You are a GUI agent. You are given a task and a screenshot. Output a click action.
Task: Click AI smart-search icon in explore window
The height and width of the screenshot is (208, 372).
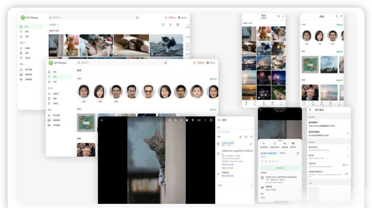tap(166, 63)
